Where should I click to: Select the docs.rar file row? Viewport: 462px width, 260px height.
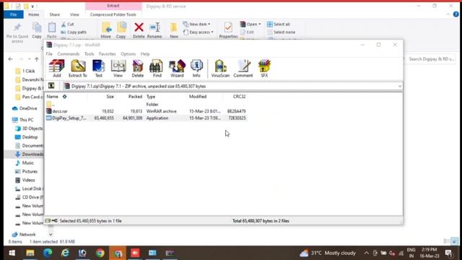[146, 111]
